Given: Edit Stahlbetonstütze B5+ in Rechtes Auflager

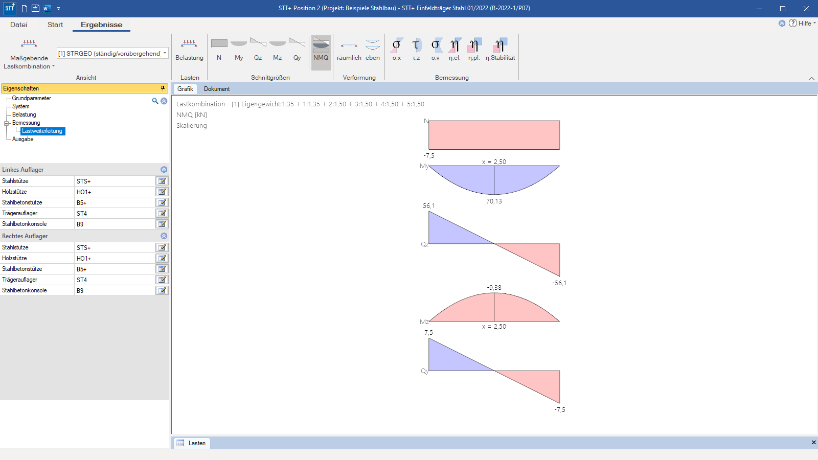Looking at the screenshot, I should 162,269.
